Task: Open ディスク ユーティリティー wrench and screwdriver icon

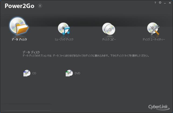Action: (153, 28)
